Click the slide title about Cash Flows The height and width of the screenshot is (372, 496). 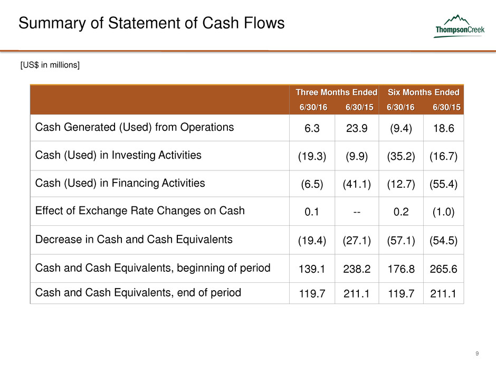151,23
